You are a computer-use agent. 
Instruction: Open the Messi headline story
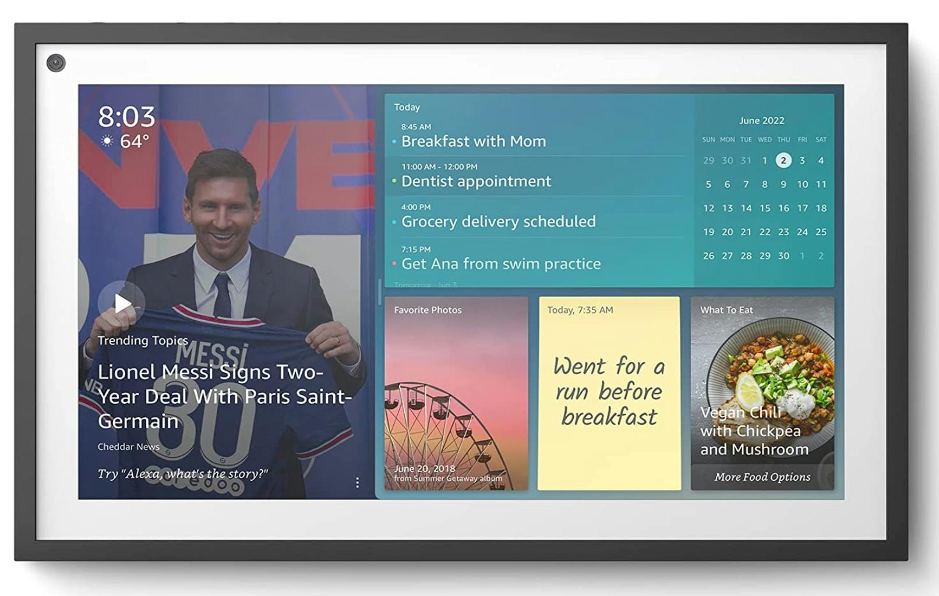[x=224, y=396]
